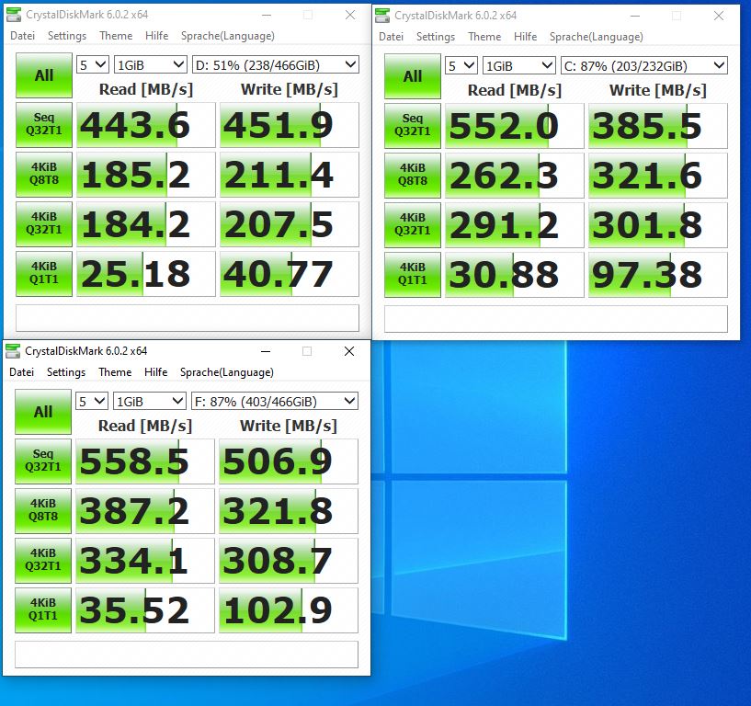The image size is (751, 706).
Task: Click the comment field in C: drive window
Action: [555, 319]
